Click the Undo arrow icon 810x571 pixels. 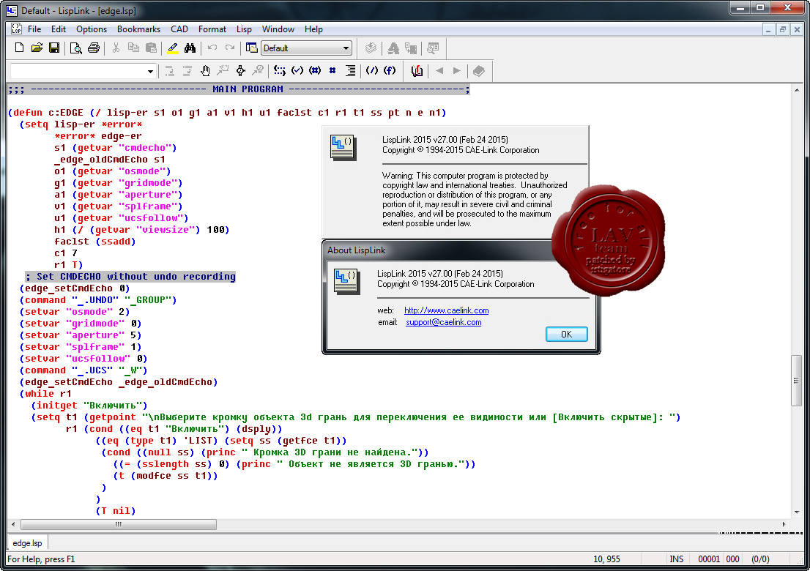(x=212, y=48)
